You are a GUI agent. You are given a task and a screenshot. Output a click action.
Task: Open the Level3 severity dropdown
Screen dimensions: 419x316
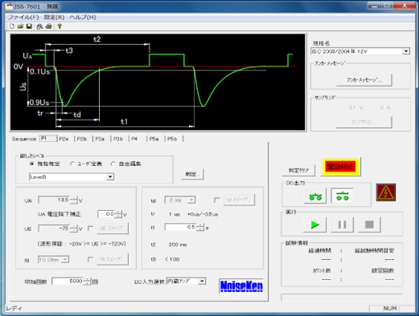tap(110, 177)
